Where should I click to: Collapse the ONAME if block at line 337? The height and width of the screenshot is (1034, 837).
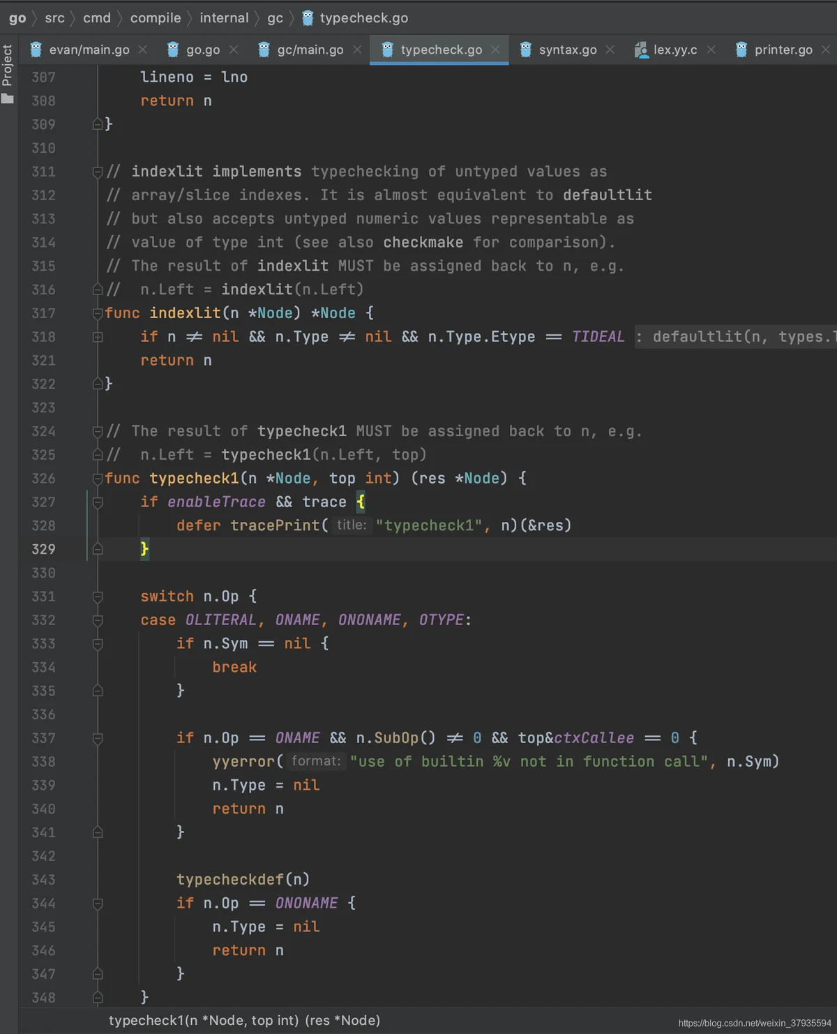[x=98, y=738]
